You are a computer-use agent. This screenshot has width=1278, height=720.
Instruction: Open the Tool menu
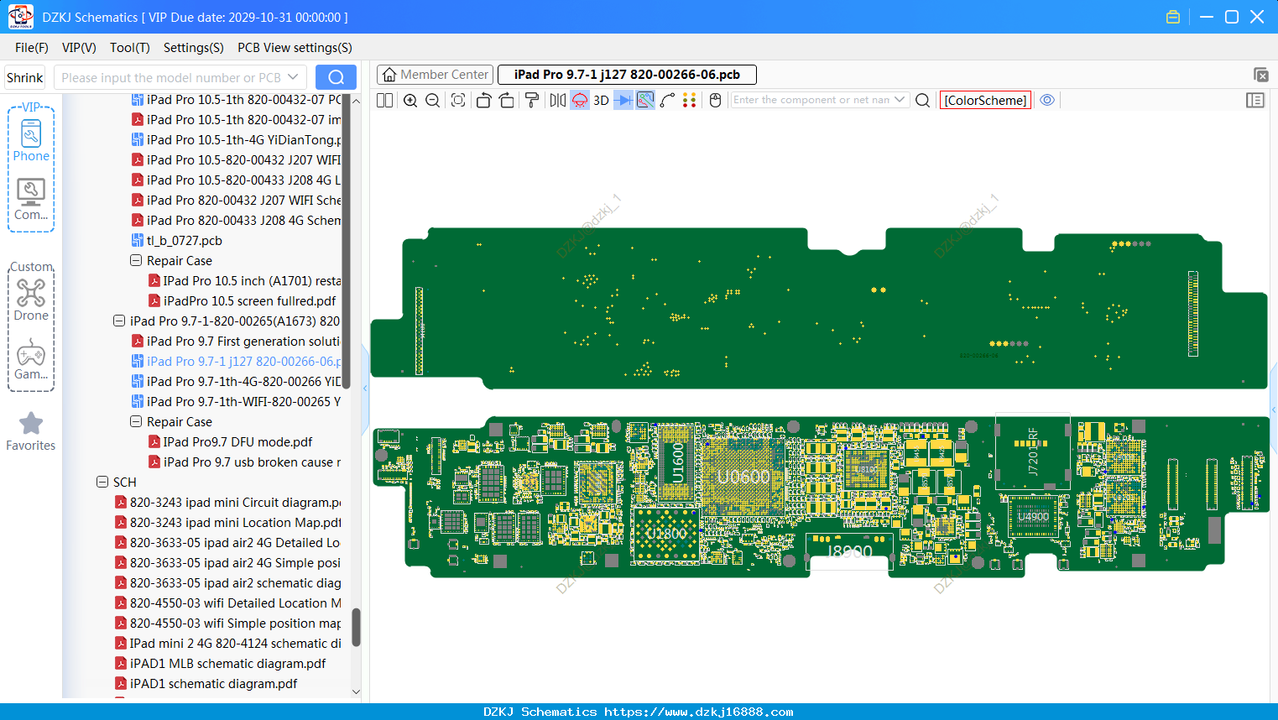(130, 48)
